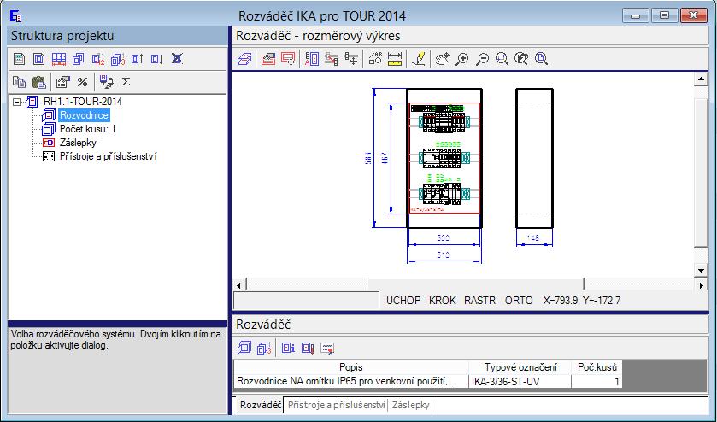Image resolution: width=717 pixels, height=422 pixels.
Task: Toggle ORTO mode in status bar
Action: click(x=519, y=301)
